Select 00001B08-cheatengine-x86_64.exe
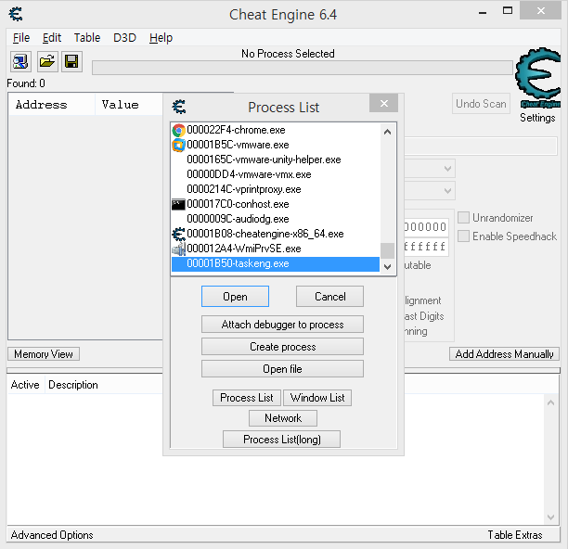568x549 pixels. [x=276, y=234]
